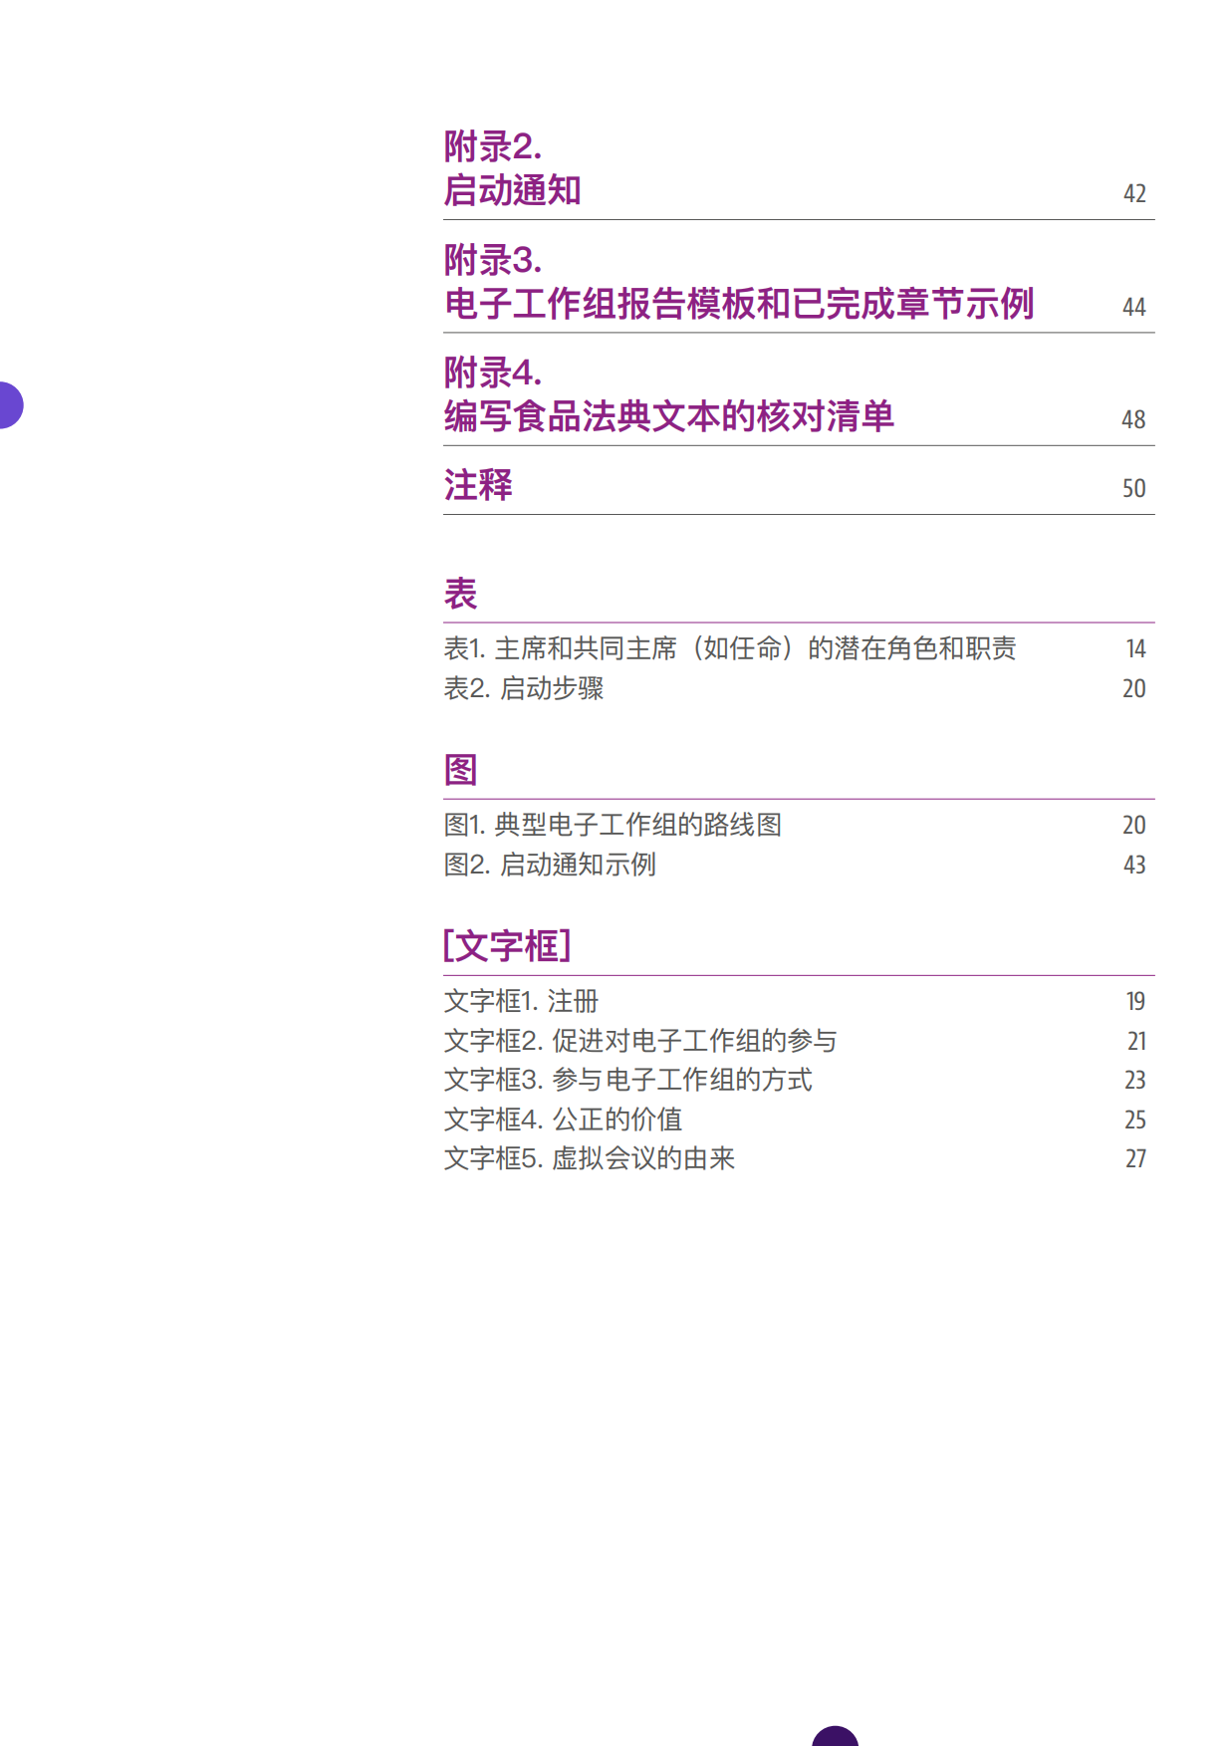Click page number 44 for 附录3
Image resolution: width=1230 pixels, height=1746 pixels.
coord(1134,307)
